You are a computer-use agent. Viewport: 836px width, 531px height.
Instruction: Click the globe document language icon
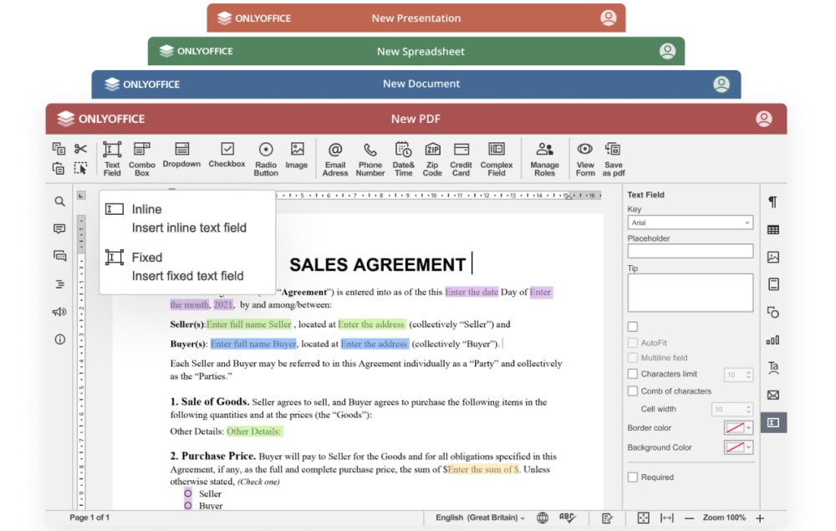[x=543, y=518]
